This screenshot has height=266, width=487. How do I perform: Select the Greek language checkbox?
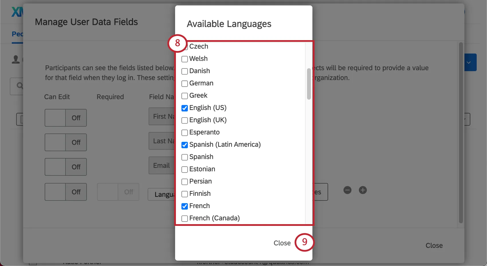tap(184, 96)
